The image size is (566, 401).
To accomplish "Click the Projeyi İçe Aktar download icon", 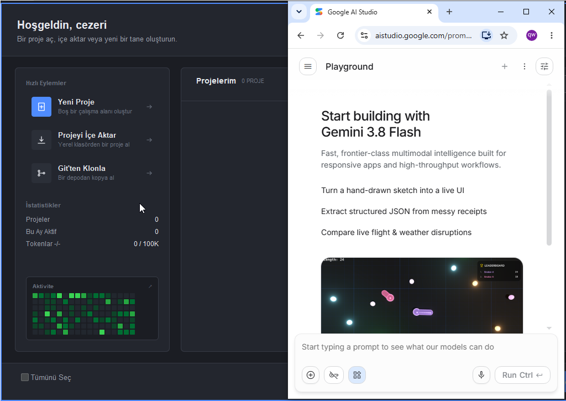I will [41, 140].
